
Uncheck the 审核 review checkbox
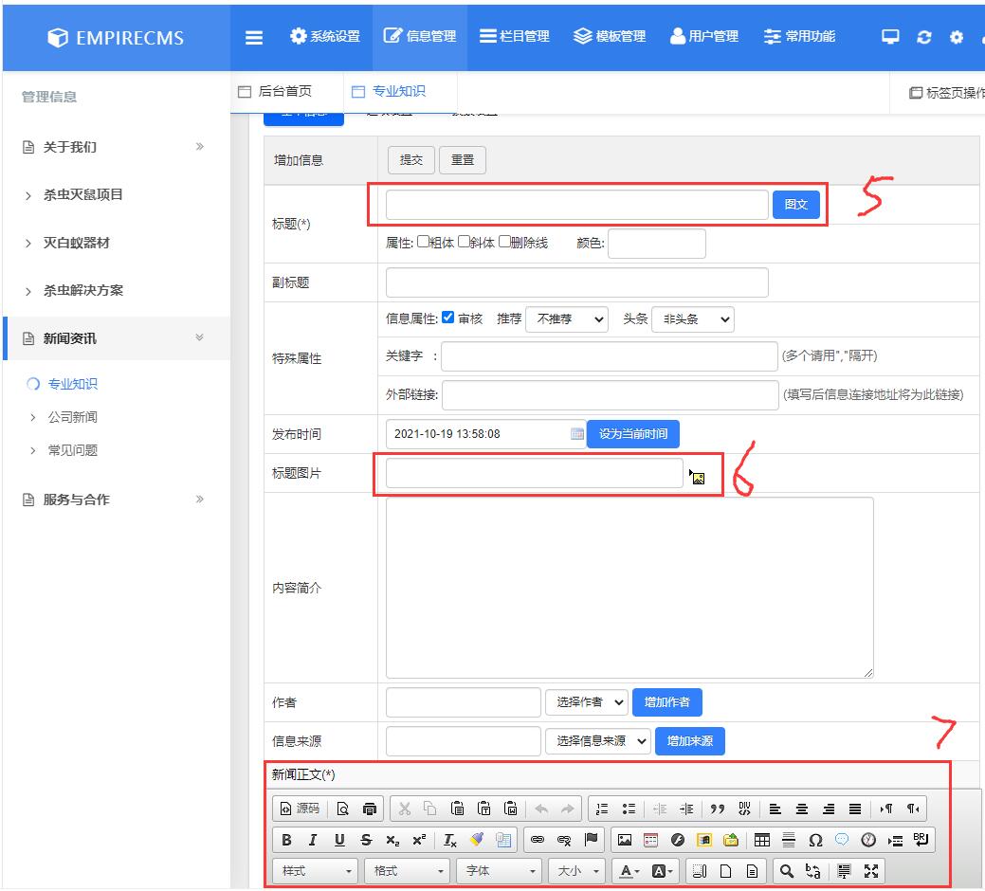tap(446, 318)
